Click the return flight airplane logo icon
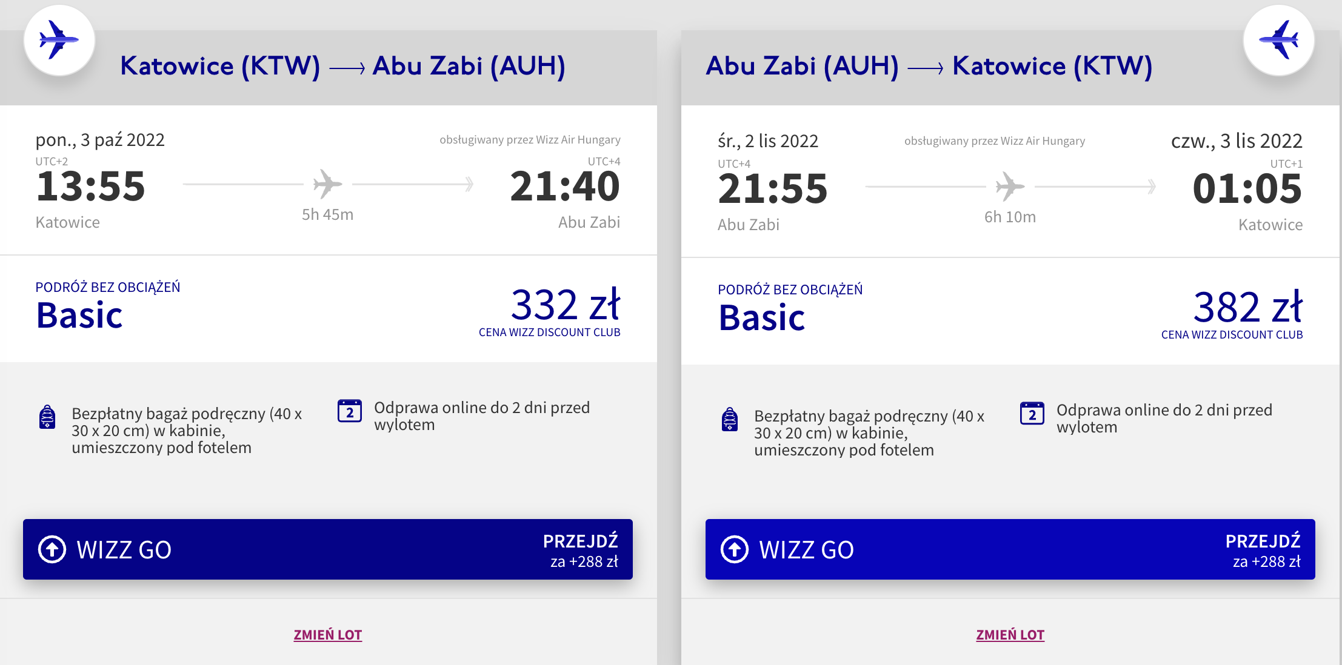 pyautogui.click(x=1278, y=40)
